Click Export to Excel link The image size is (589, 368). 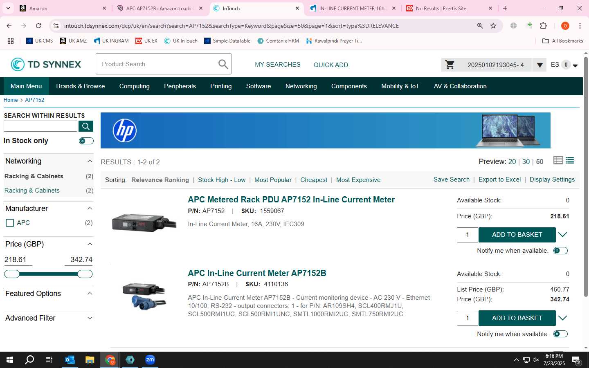tap(499, 180)
